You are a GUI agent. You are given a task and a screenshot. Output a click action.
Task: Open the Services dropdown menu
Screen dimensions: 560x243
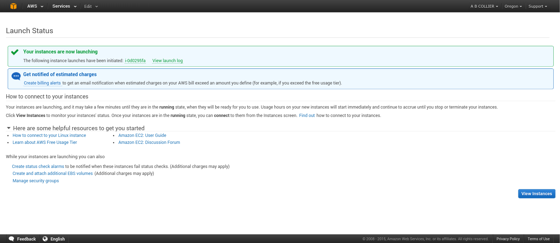pyautogui.click(x=64, y=6)
